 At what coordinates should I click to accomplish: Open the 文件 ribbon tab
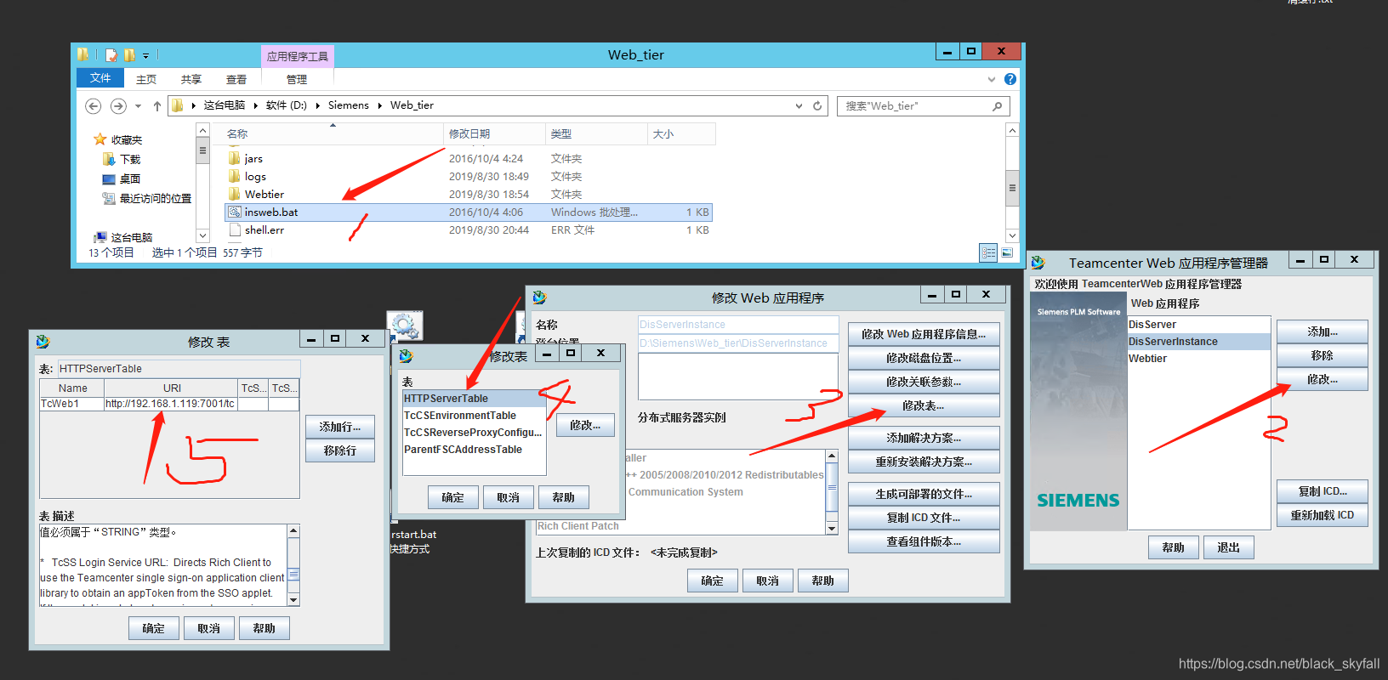(x=100, y=78)
